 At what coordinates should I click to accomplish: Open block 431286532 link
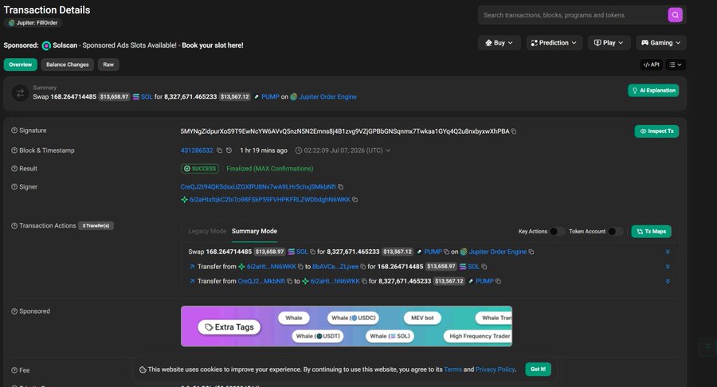coord(197,150)
